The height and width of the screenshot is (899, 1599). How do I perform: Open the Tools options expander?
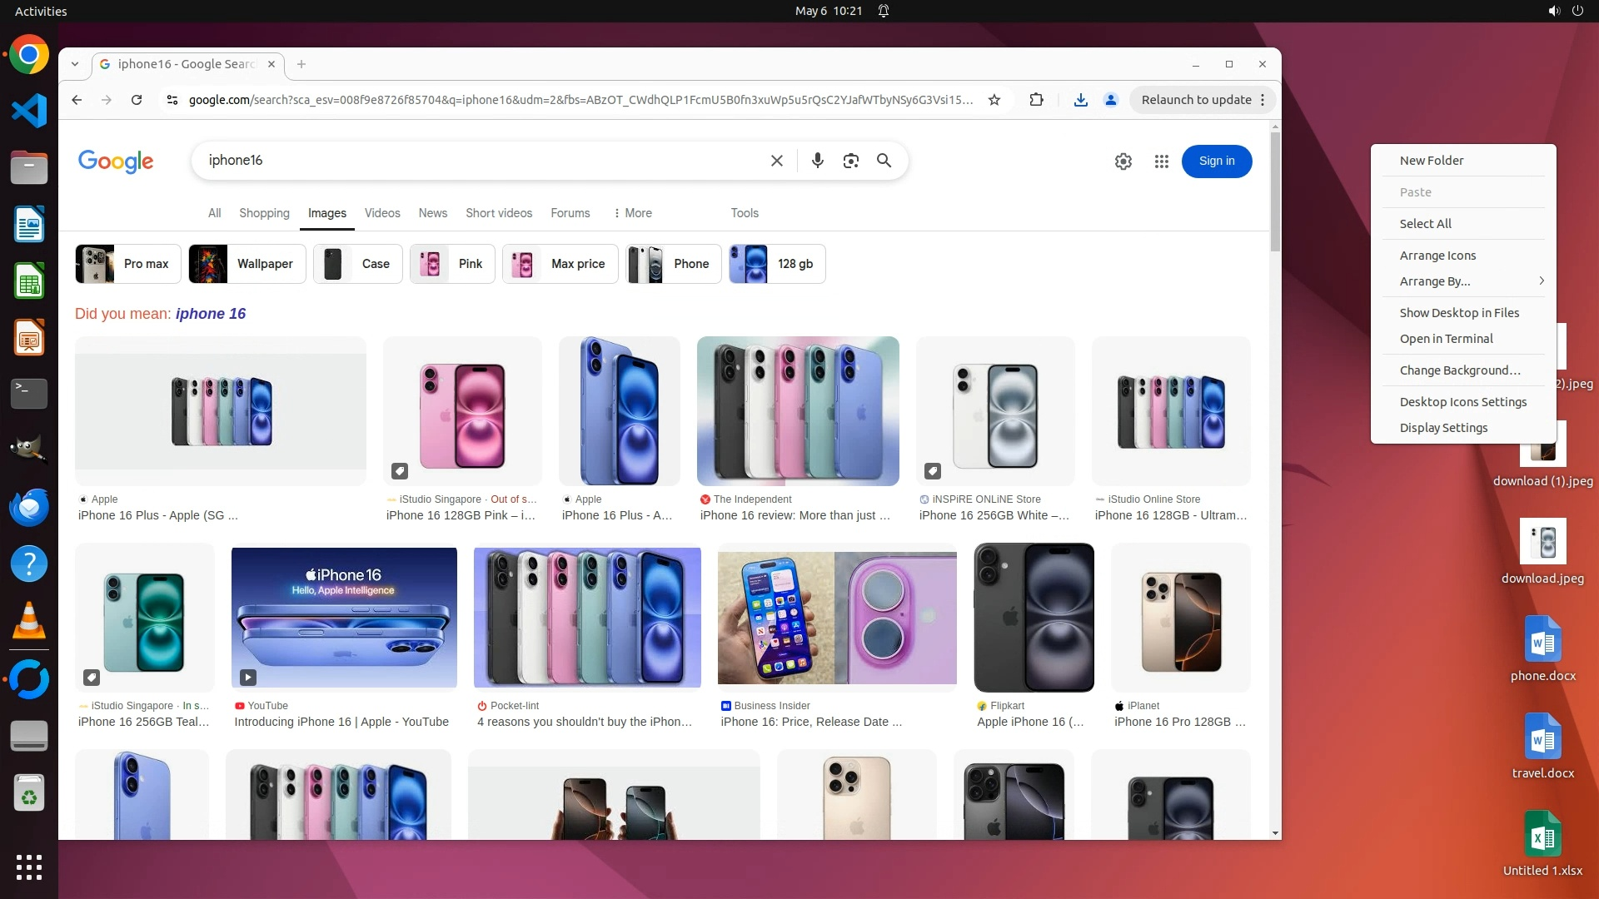click(744, 213)
